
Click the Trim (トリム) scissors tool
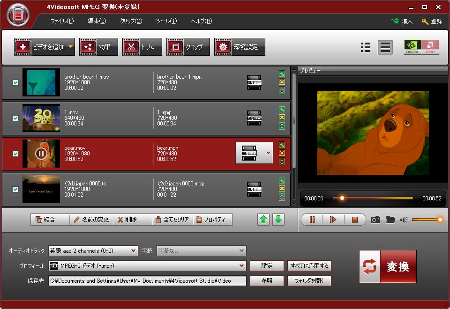tap(142, 47)
